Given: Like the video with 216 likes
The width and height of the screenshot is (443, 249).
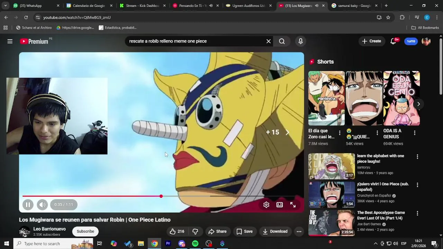Looking at the screenshot, I should [177, 231].
